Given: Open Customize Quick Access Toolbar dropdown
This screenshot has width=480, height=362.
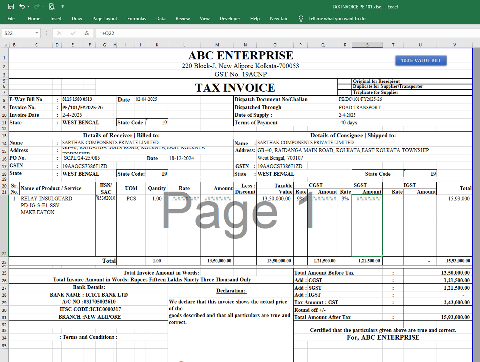Looking at the screenshot, I should point(62,6).
